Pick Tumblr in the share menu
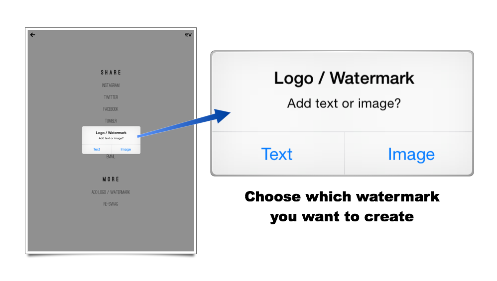Image resolution: width=497 pixels, height=281 pixels. 111,121
